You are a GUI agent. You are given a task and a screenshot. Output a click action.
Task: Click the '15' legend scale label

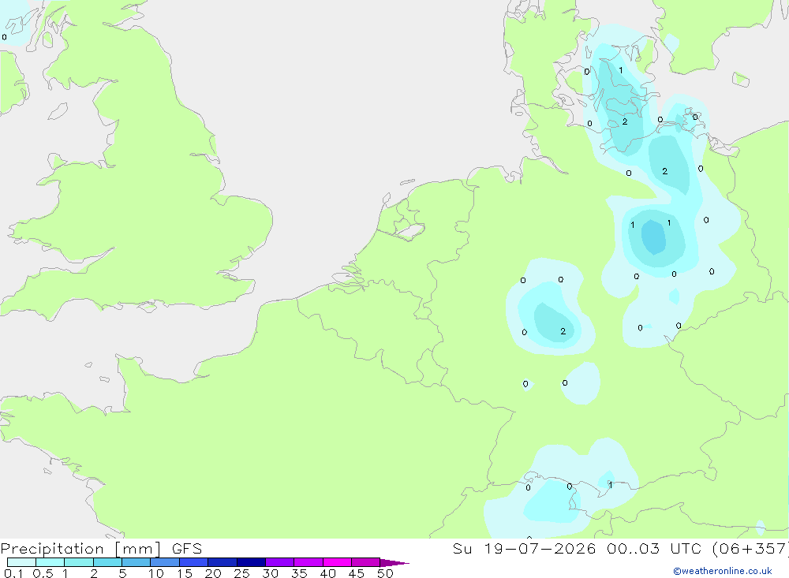click(185, 573)
